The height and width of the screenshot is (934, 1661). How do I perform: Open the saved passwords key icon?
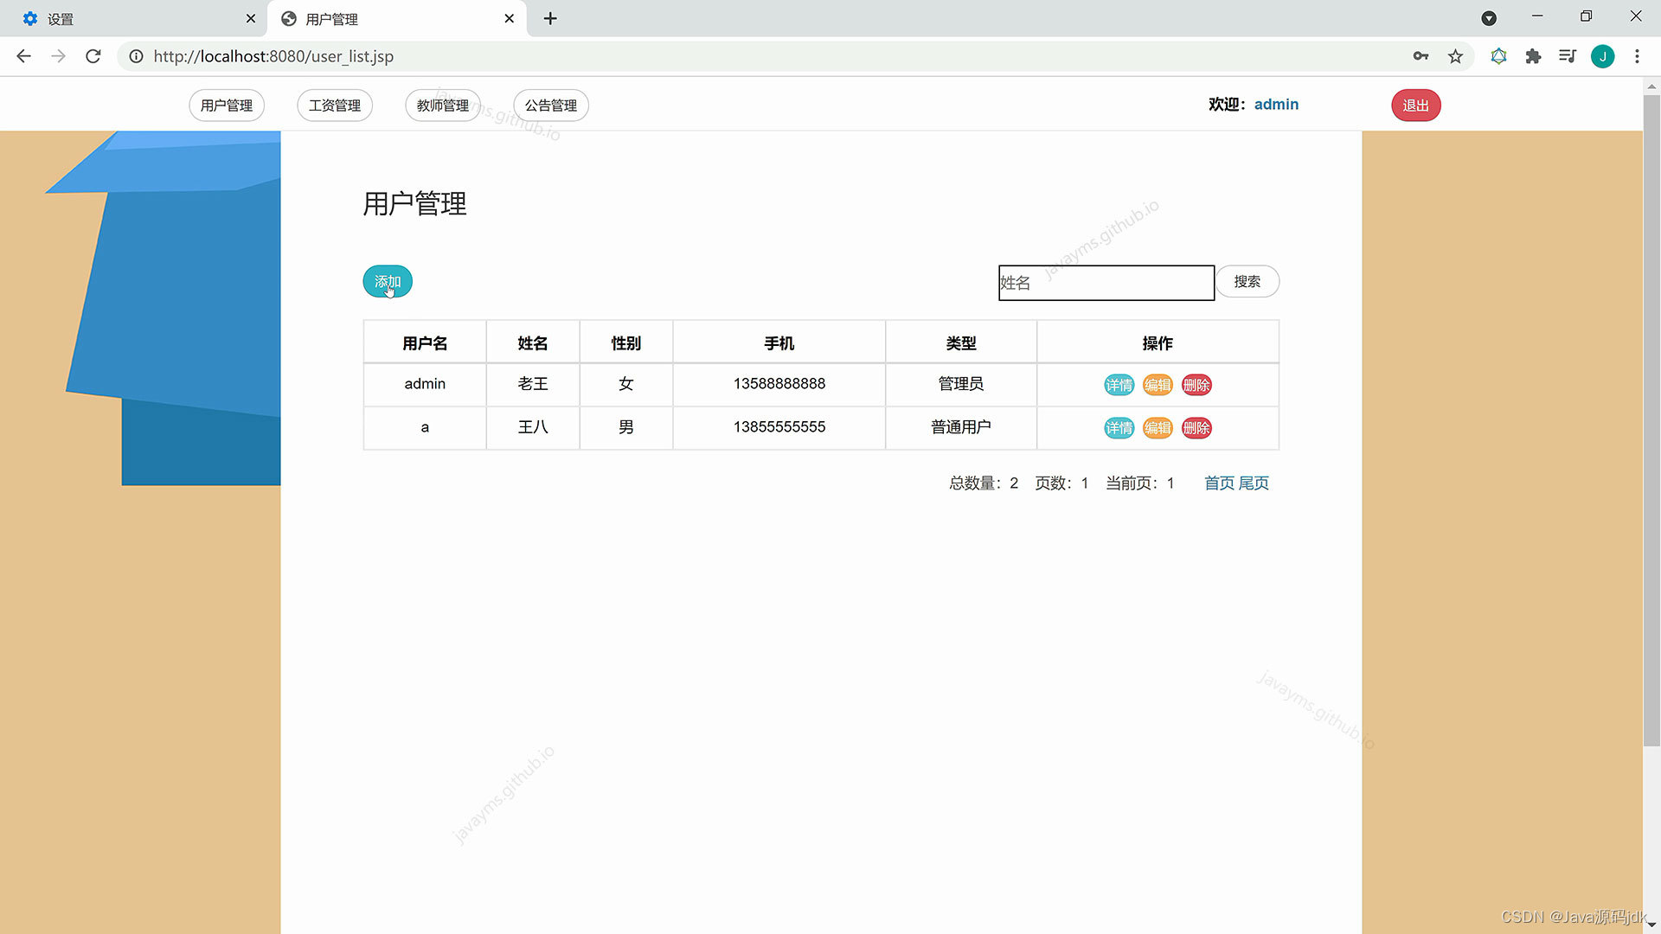[x=1421, y=56]
